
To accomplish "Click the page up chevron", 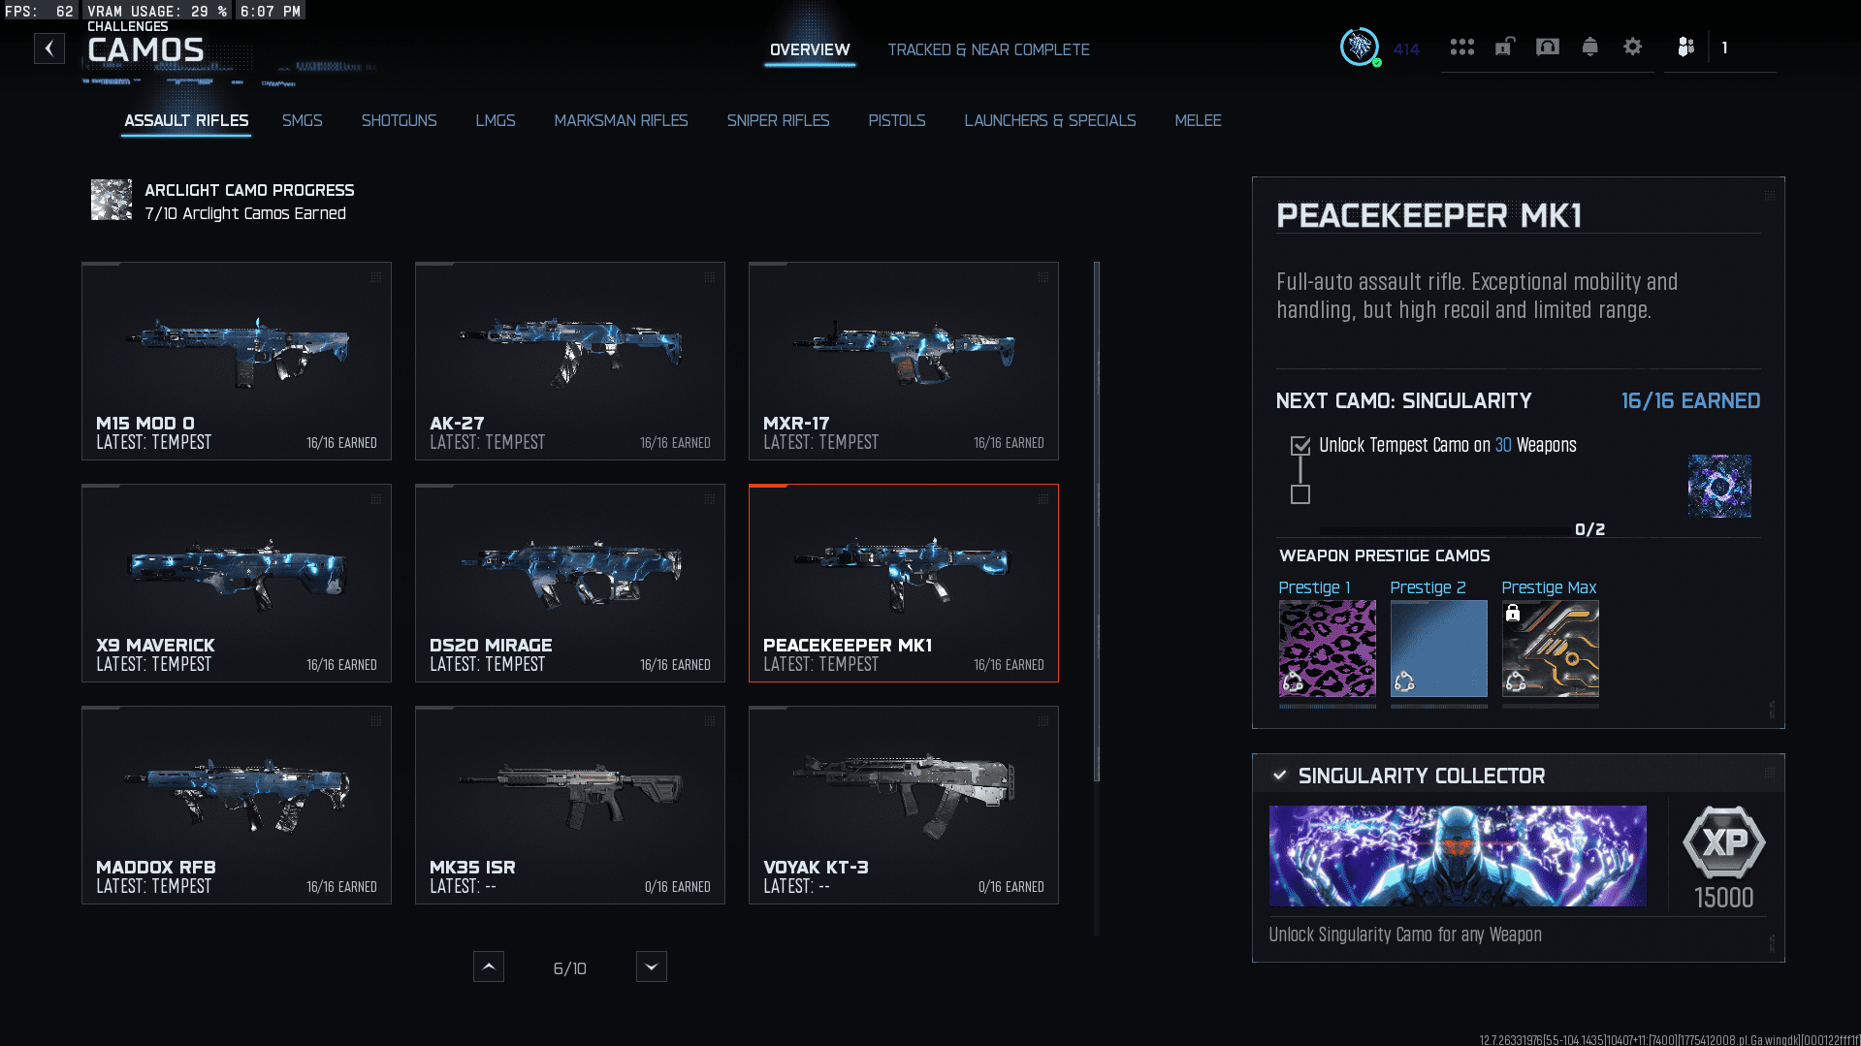I will click(489, 967).
